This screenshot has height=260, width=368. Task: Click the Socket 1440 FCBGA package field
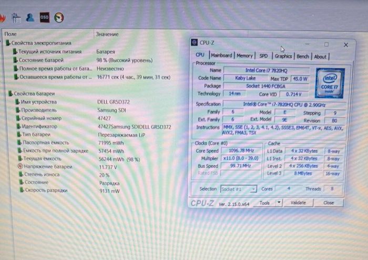(265, 86)
